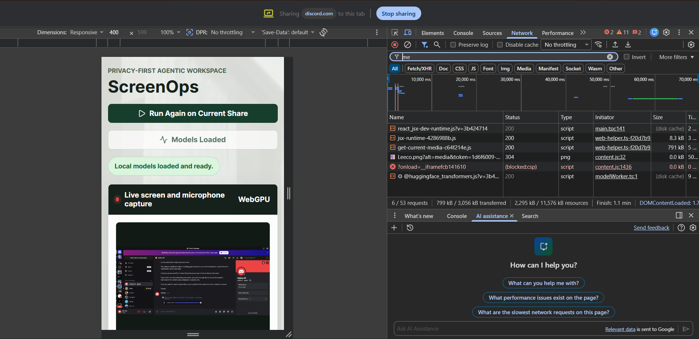The width and height of the screenshot is (699, 339).
Task: Clear the filter text field
Action: 610,57
